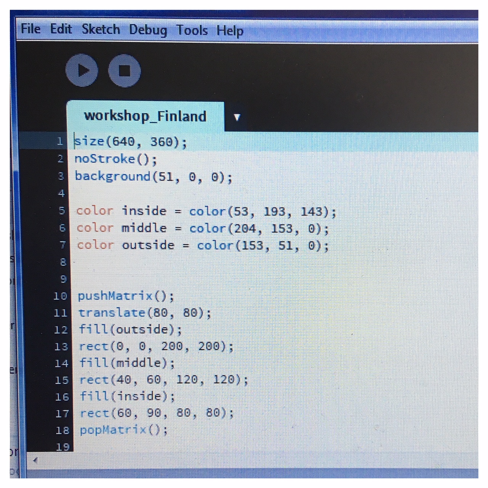488x488 pixels.
Task: Stop the running sketch
Action: (x=125, y=71)
